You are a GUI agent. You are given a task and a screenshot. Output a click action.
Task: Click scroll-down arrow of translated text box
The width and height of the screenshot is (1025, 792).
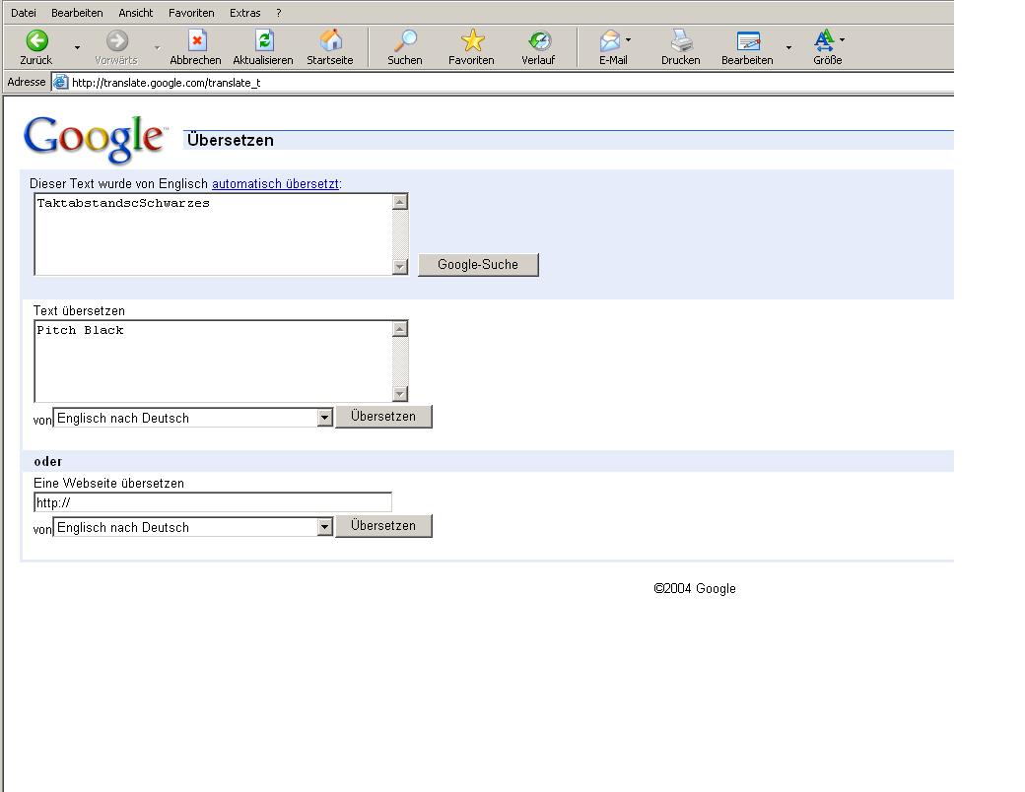[400, 267]
